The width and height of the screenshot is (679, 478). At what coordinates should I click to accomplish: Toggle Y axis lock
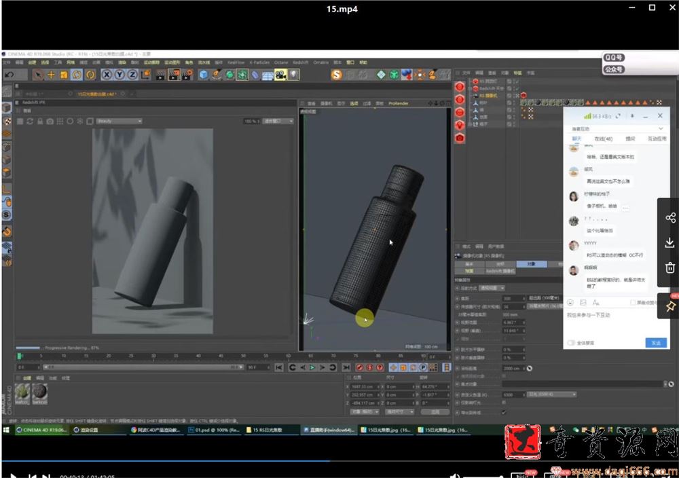click(x=120, y=75)
